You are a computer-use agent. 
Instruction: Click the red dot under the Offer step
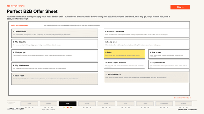(68, 107)
